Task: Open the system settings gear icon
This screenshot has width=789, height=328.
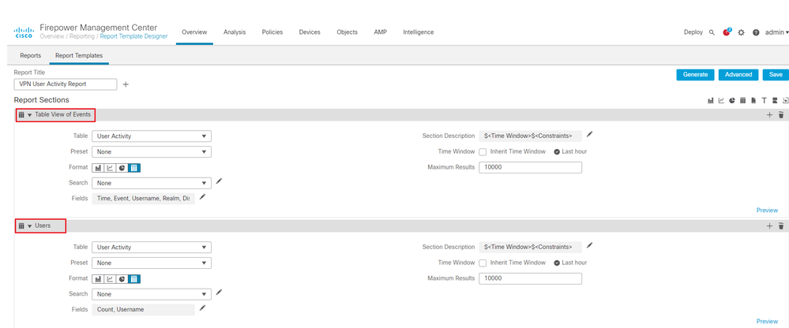Action: point(741,32)
